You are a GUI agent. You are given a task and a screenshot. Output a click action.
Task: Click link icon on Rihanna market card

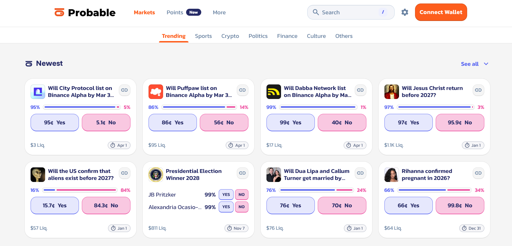(478, 173)
